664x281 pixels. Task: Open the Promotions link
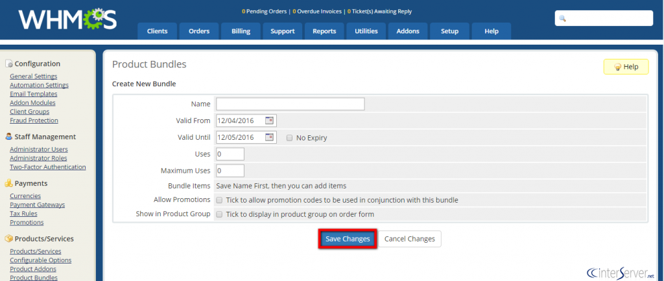coord(27,223)
